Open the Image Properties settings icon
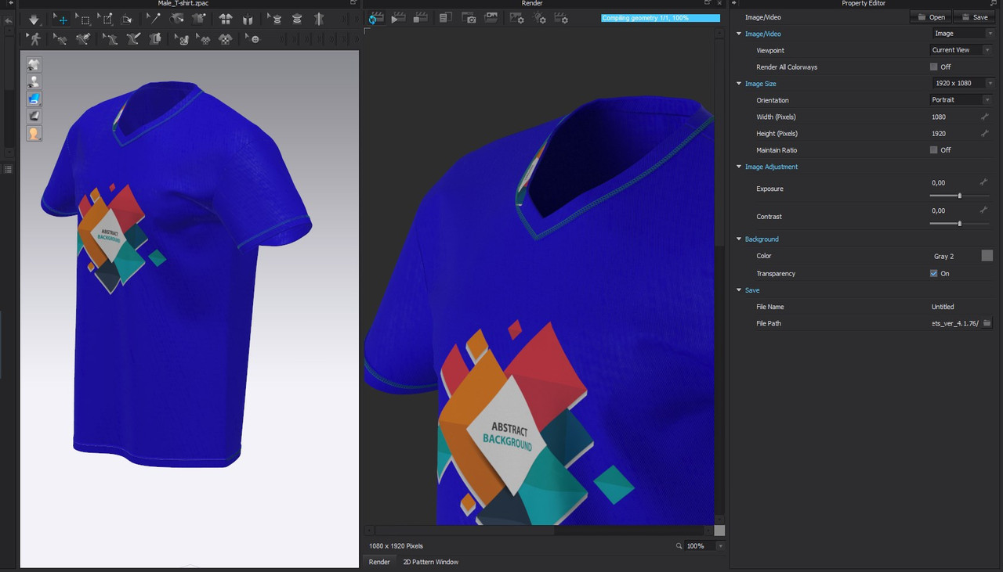This screenshot has width=1003, height=572. tap(517, 18)
